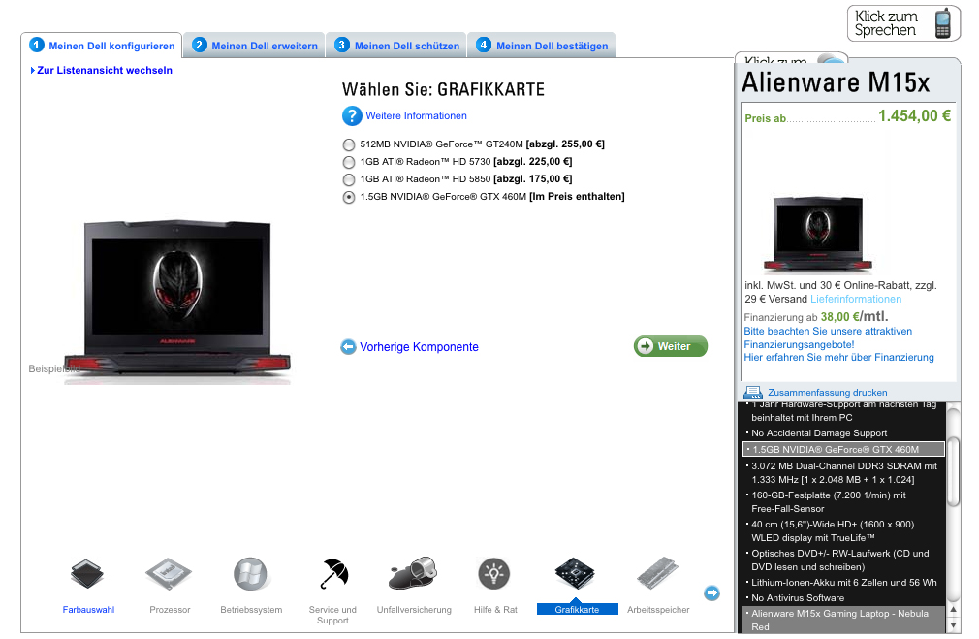Open the Lieferinformationen link
The height and width of the screenshot is (639, 979).
pos(855,299)
